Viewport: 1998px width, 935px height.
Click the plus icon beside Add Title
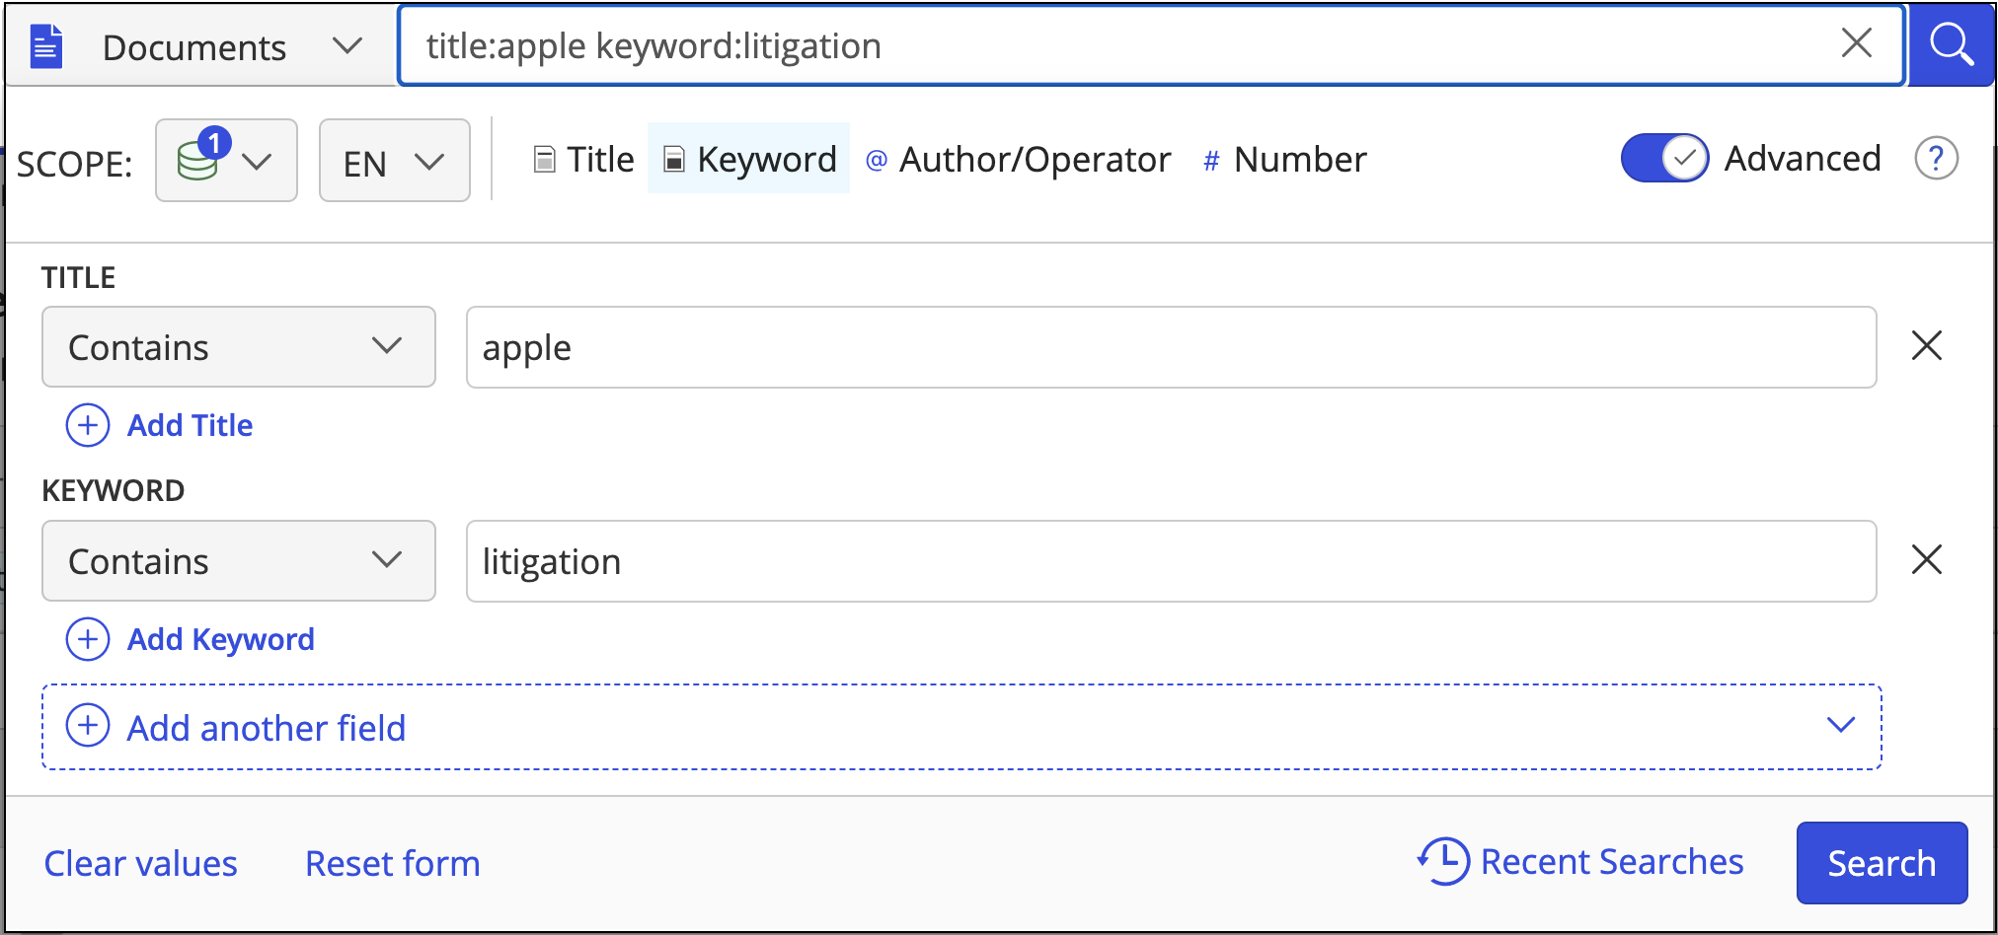[x=88, y=425]
